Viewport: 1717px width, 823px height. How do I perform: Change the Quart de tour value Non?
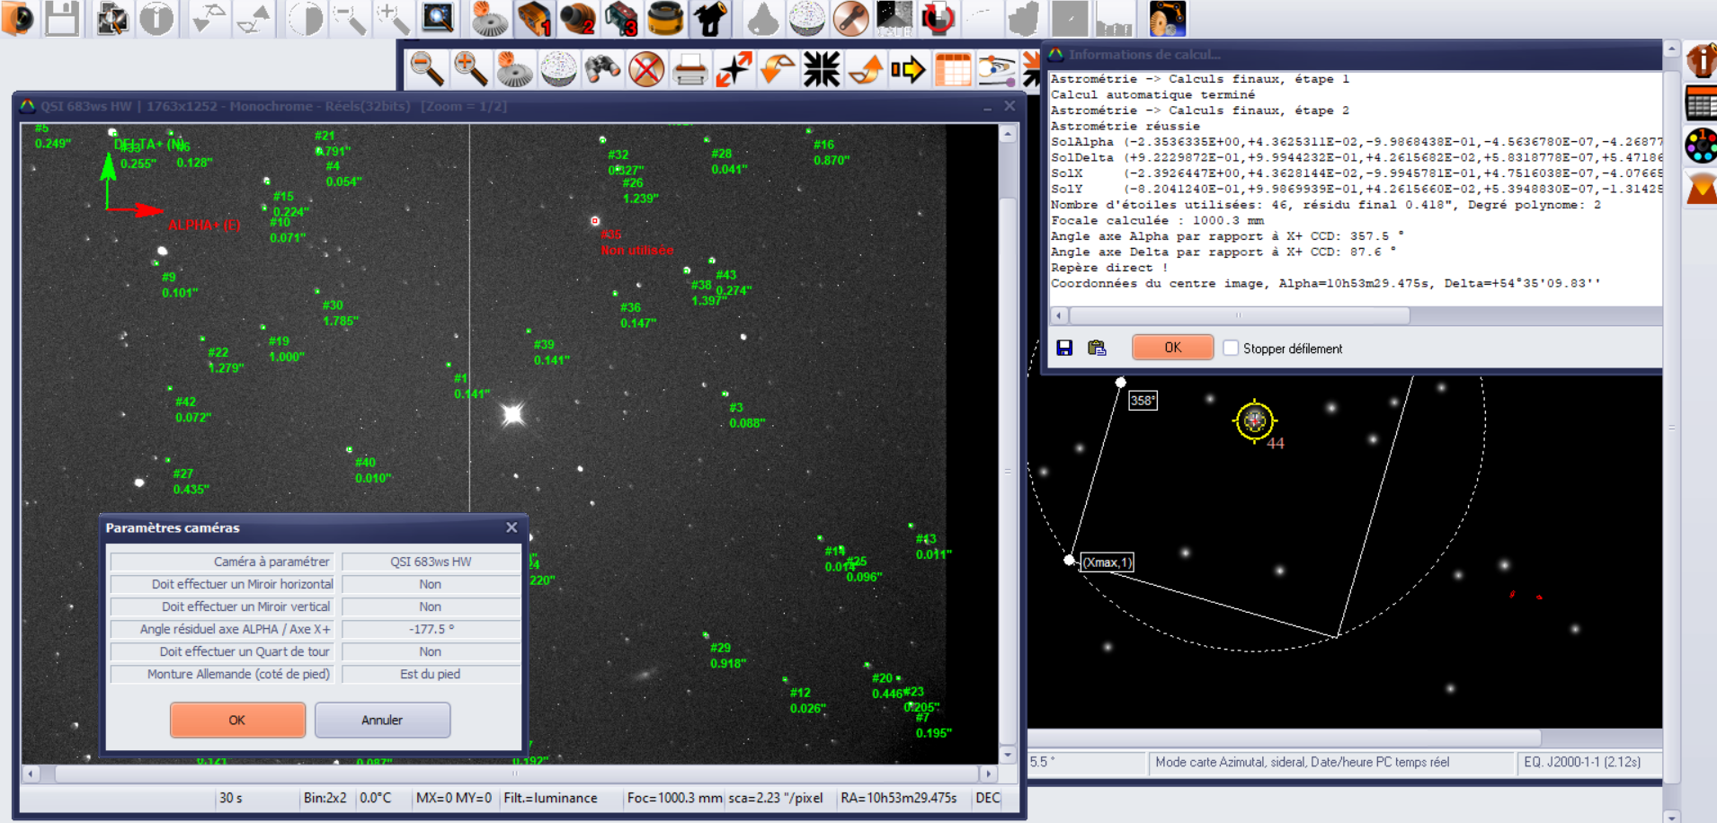(431, 651)
